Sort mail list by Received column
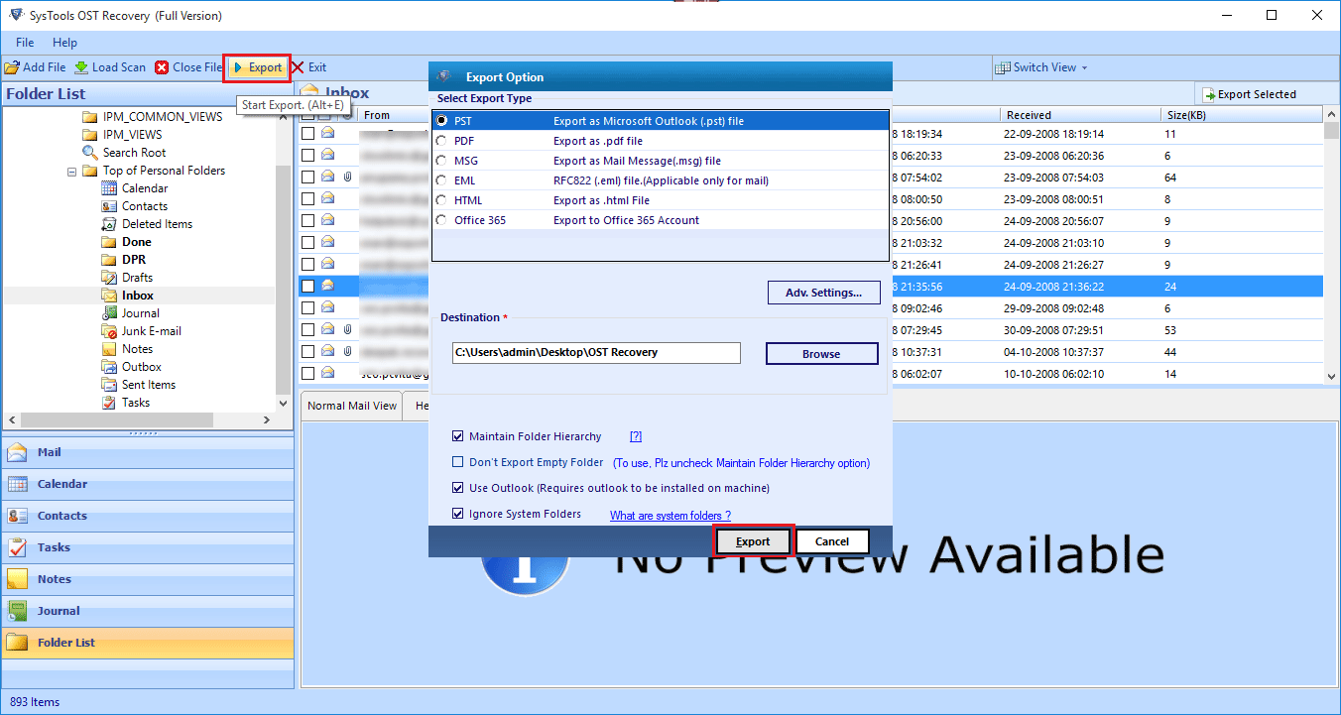1341x715 pixels. (1080, 115)
